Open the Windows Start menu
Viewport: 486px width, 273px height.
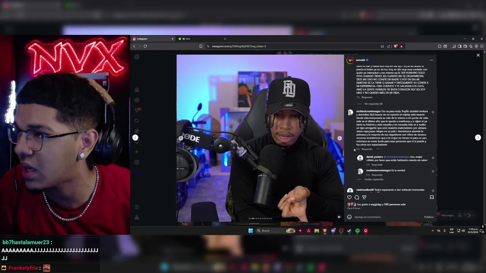pos(251,231)
